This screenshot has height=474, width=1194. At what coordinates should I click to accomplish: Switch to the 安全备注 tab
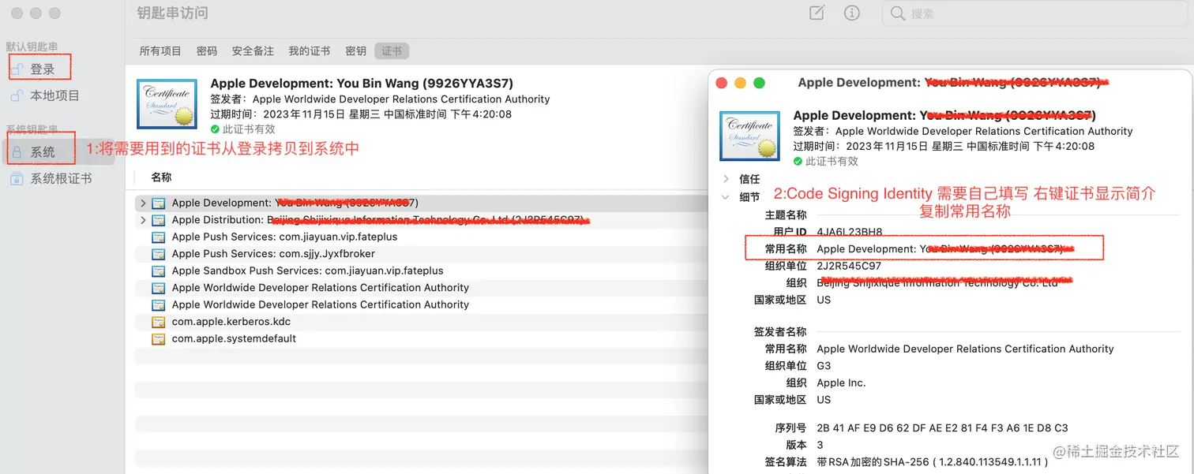click(x=253, y=50)
